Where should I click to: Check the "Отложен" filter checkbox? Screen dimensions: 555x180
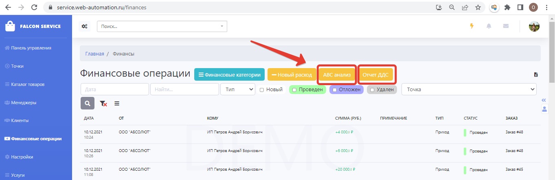click(334, 90)
